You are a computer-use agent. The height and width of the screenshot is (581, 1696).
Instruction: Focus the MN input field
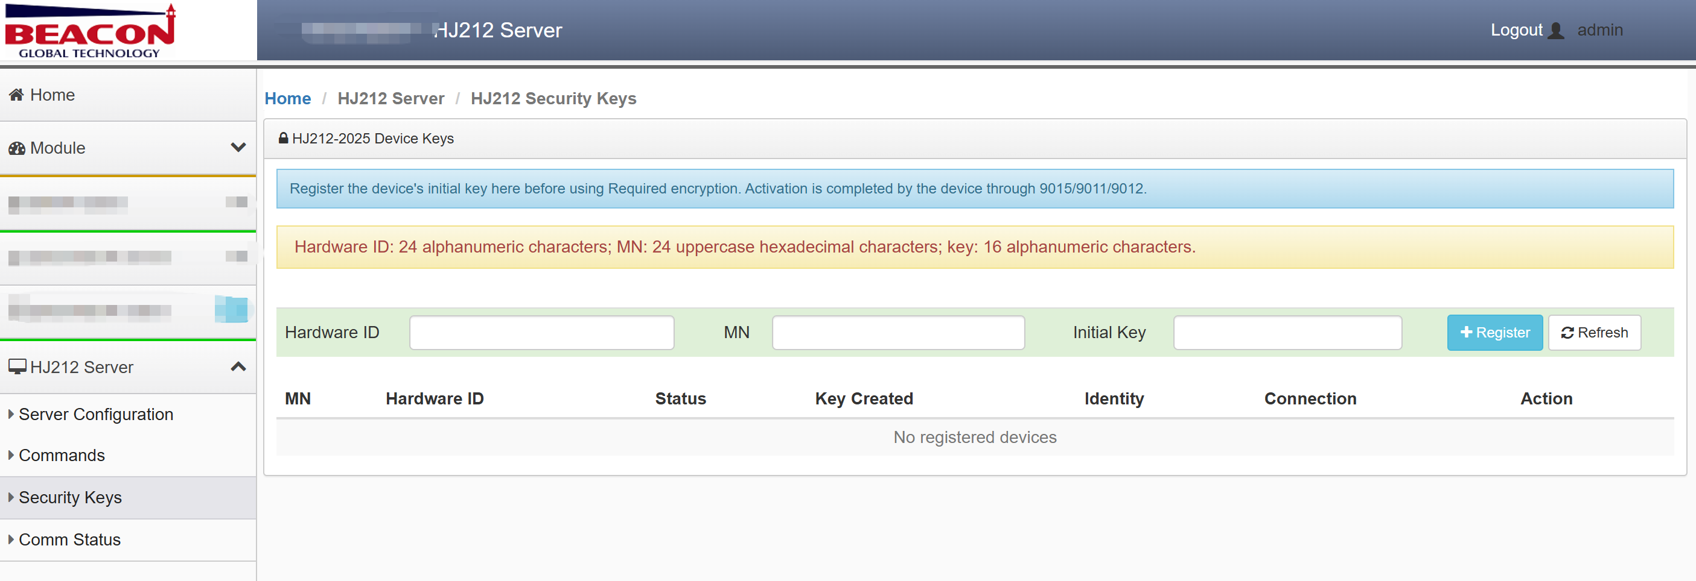pos(898,333)
